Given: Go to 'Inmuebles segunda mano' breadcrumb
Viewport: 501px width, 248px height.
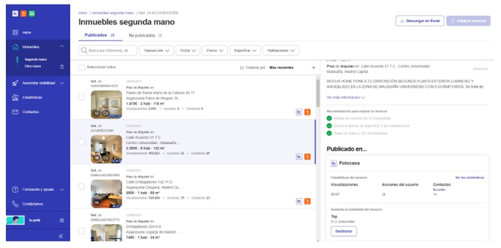Looking at the screenshot, I should [113, 13].
